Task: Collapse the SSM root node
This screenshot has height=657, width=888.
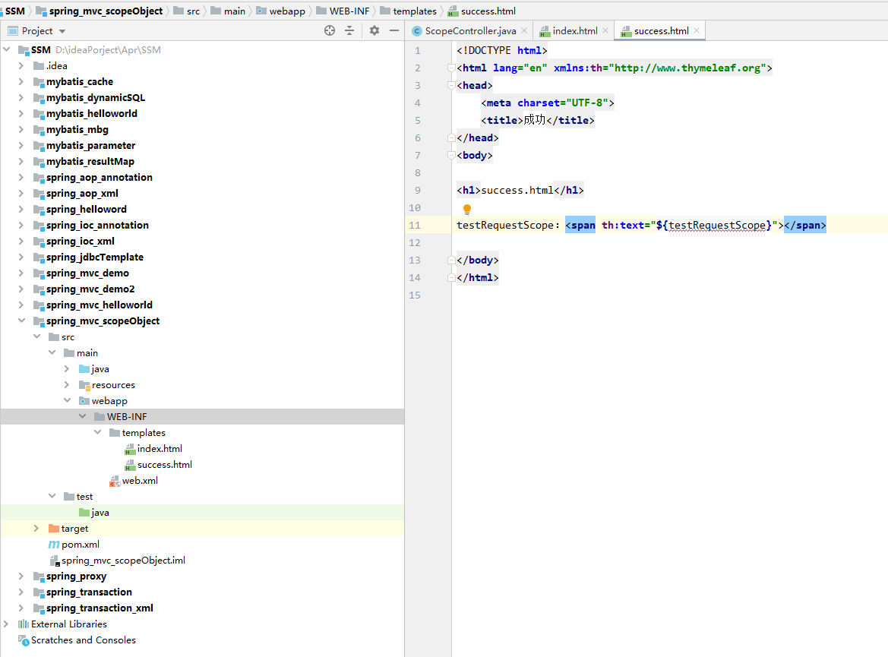Action: click(7, 50)
